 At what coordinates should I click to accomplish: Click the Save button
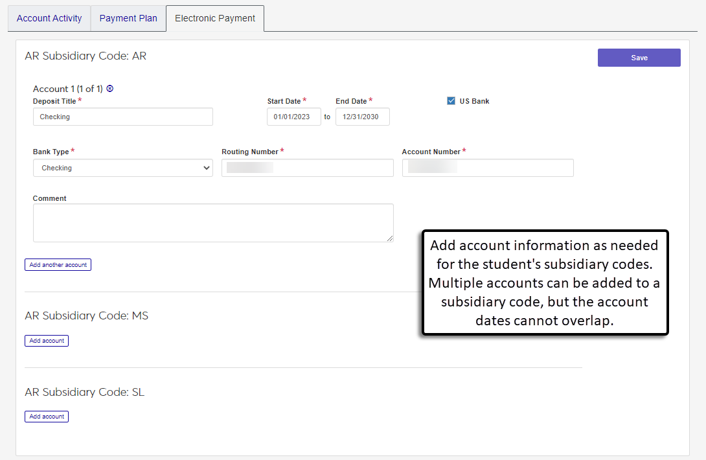click(x=639, y=58)
